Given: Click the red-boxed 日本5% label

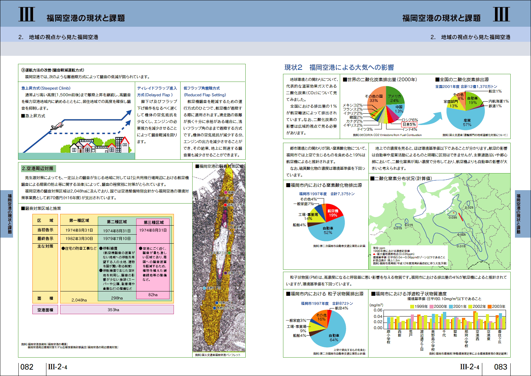Looking at the screenshot, I should (x=409, y=125).
